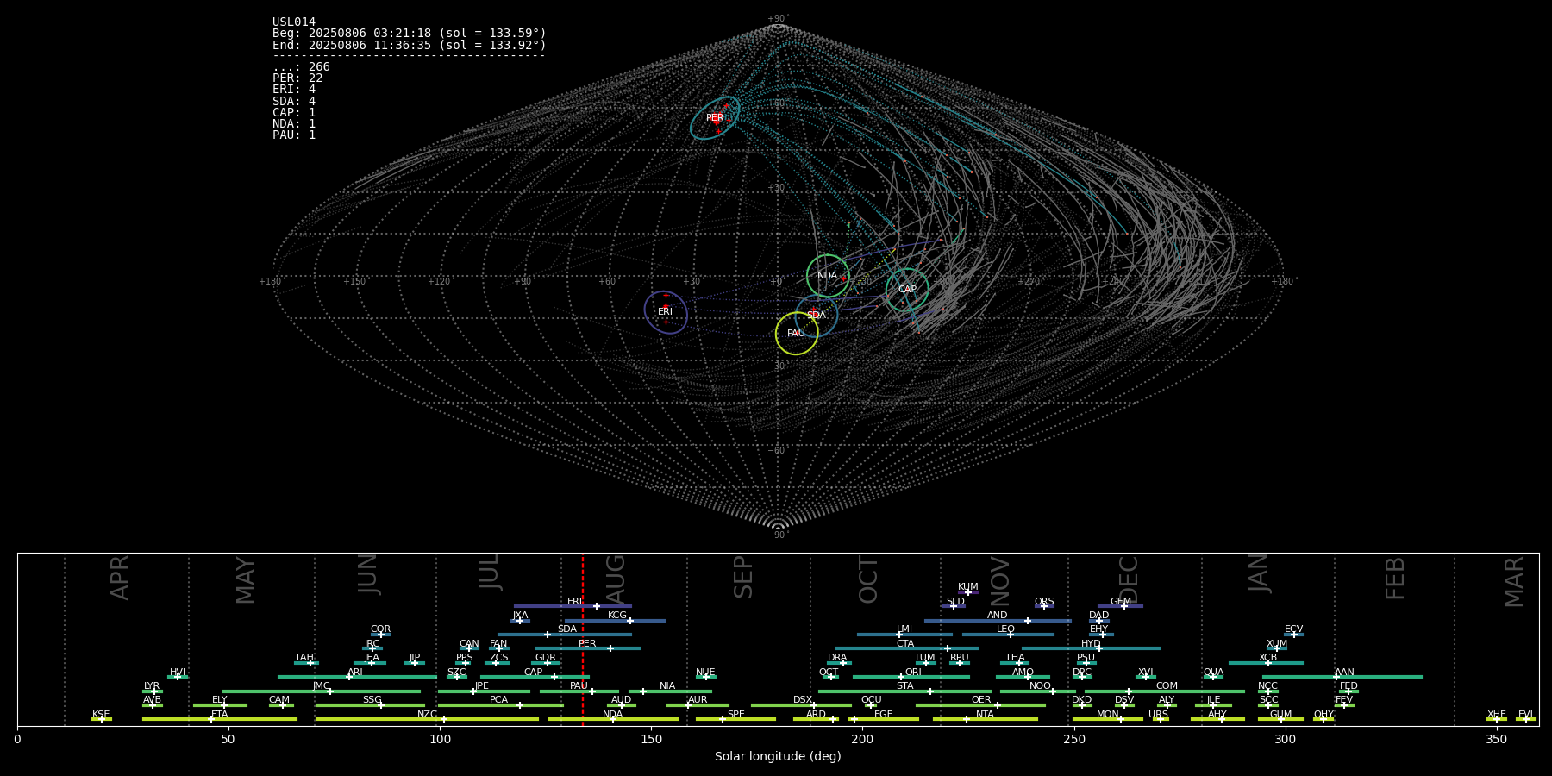Click the -90 latitude label at map bottom
This screenshot has height=776, width=1552.
pos(778,535)
